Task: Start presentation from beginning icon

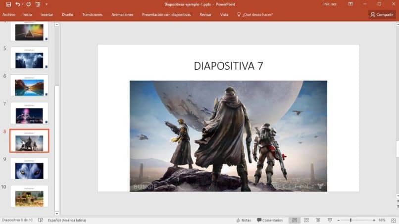Action: point(38,4)
